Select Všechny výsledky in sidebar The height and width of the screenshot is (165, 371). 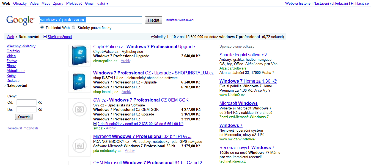coord(21,46)
